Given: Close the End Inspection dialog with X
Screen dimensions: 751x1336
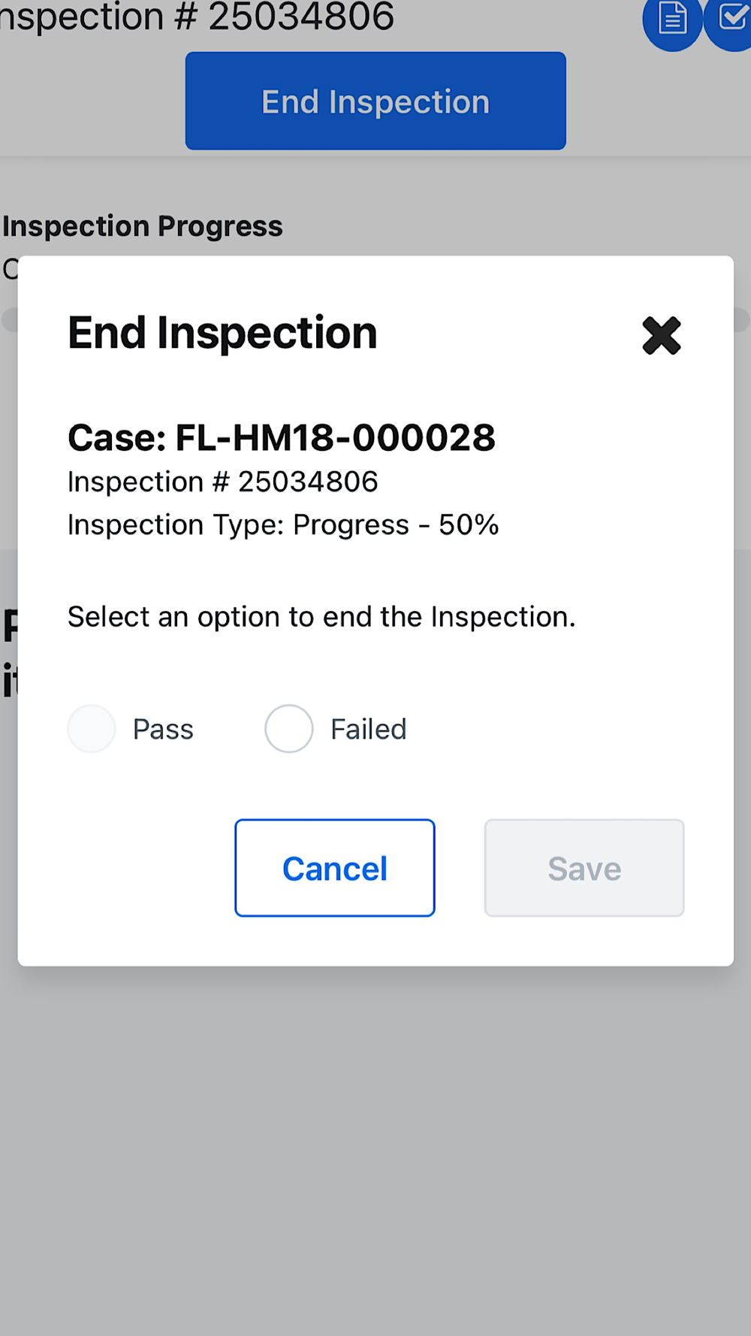Looking at the screenshot, I should click(662, 335).
